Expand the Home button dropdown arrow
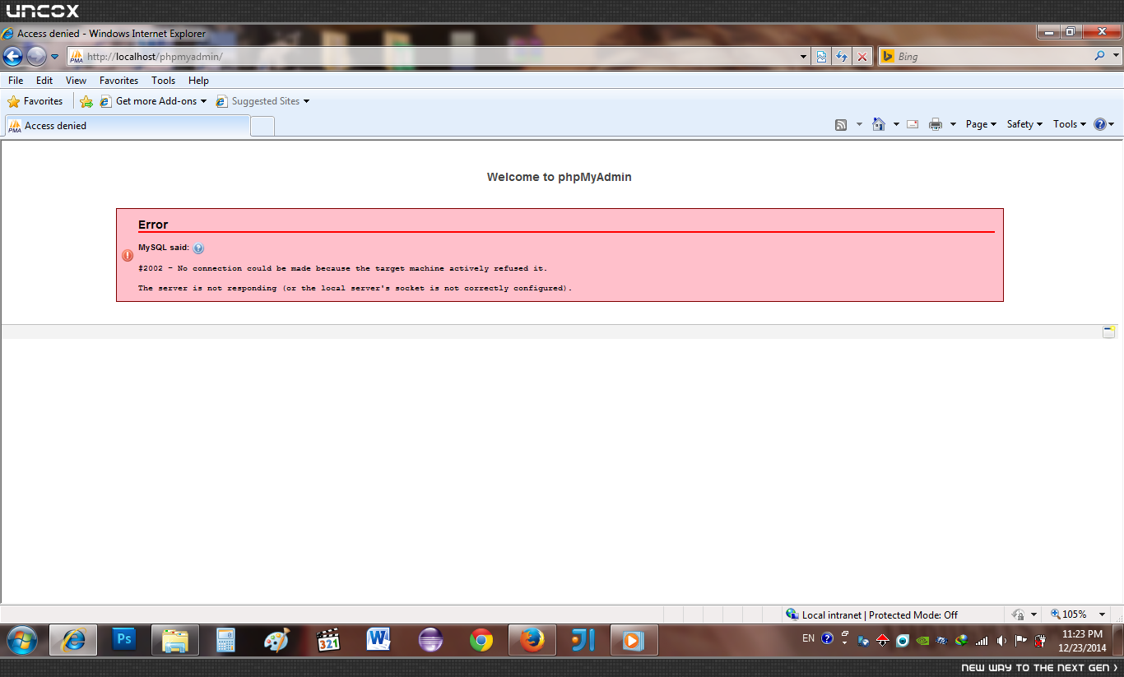Viewport: 1124px width, 677px height. pos(896,124)
